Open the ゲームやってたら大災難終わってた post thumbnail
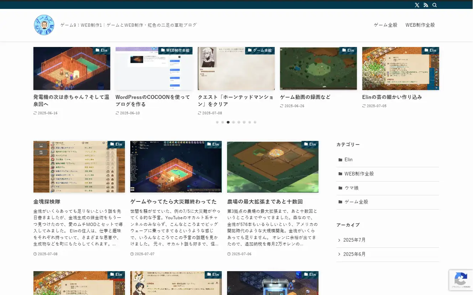The width and height of the screenshot is (473, 295). pos(176,167)
